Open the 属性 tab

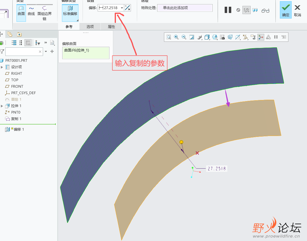click(x=111, y=26)
